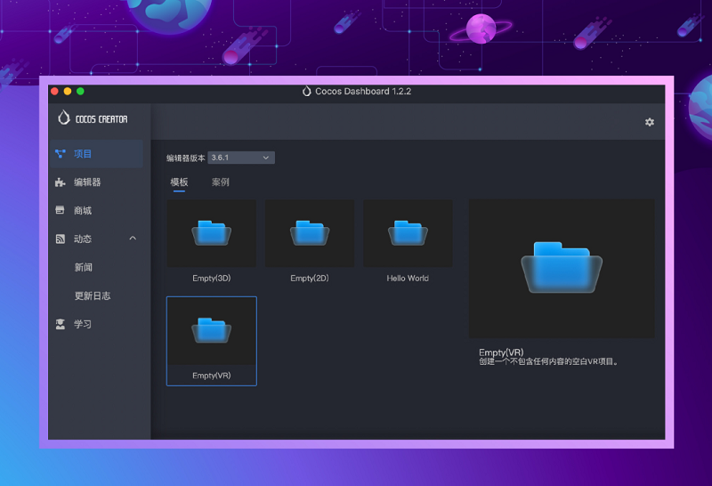Collapse the 动态 section chevron
The image size is (712, 486).
coord(133,239)
